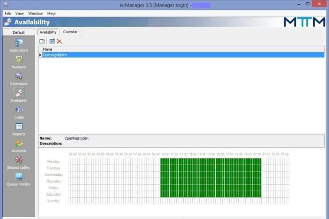This screenshot has height=219, width=329.
Task: Click the Monday row label
Action: click(x=53, y=161)
